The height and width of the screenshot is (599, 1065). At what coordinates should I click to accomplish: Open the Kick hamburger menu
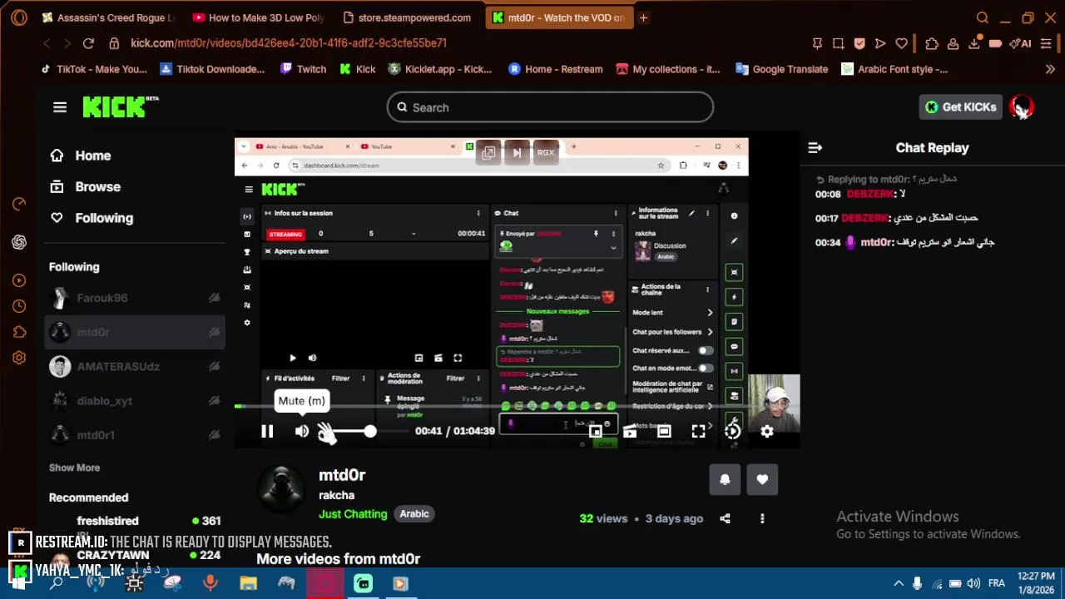coord(60,107)
